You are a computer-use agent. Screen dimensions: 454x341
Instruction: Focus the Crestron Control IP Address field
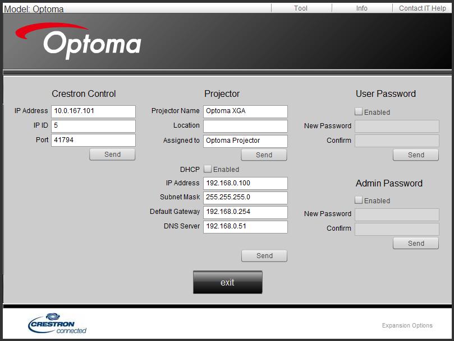(93, 111)
